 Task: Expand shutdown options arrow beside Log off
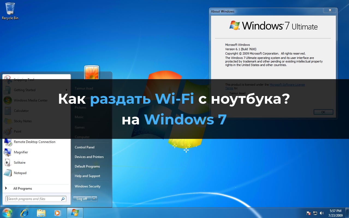click(94, 199)
